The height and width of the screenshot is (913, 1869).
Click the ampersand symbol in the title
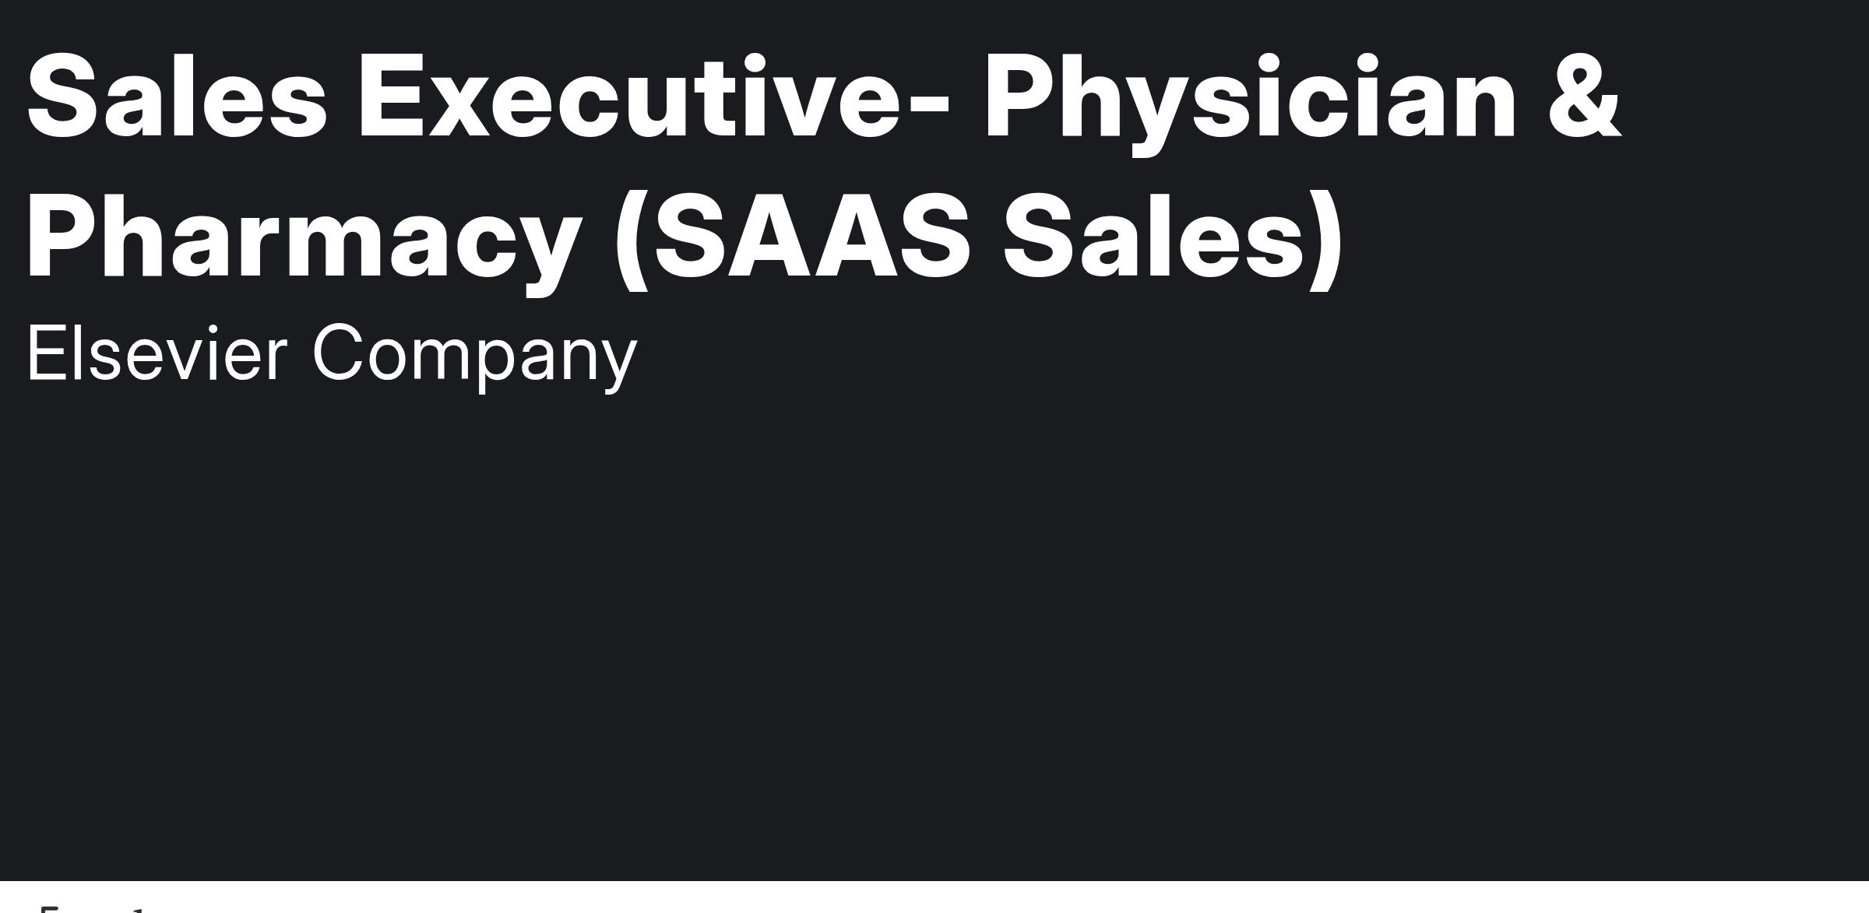coord(1585,97)
